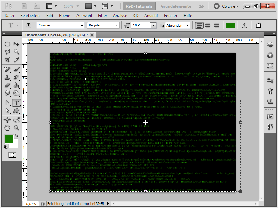Click the 66,67% zoom field
This screenshot has height=208, width=278.
30,204
